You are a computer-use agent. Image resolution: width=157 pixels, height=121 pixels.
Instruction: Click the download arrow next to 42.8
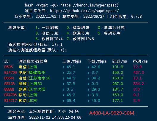point(88,67)
